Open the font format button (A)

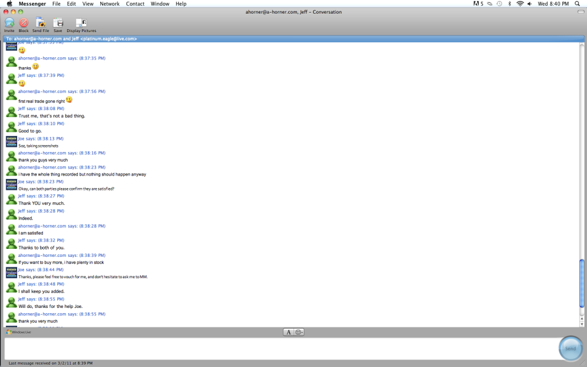click(x=288, y=332)
